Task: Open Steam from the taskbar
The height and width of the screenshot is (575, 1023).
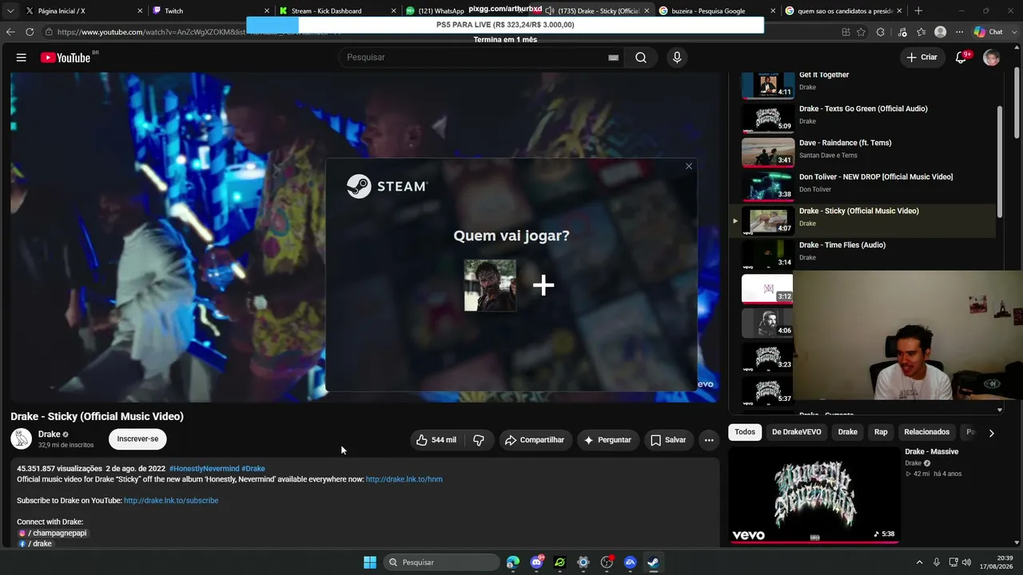Action: (x=653, y=562)
